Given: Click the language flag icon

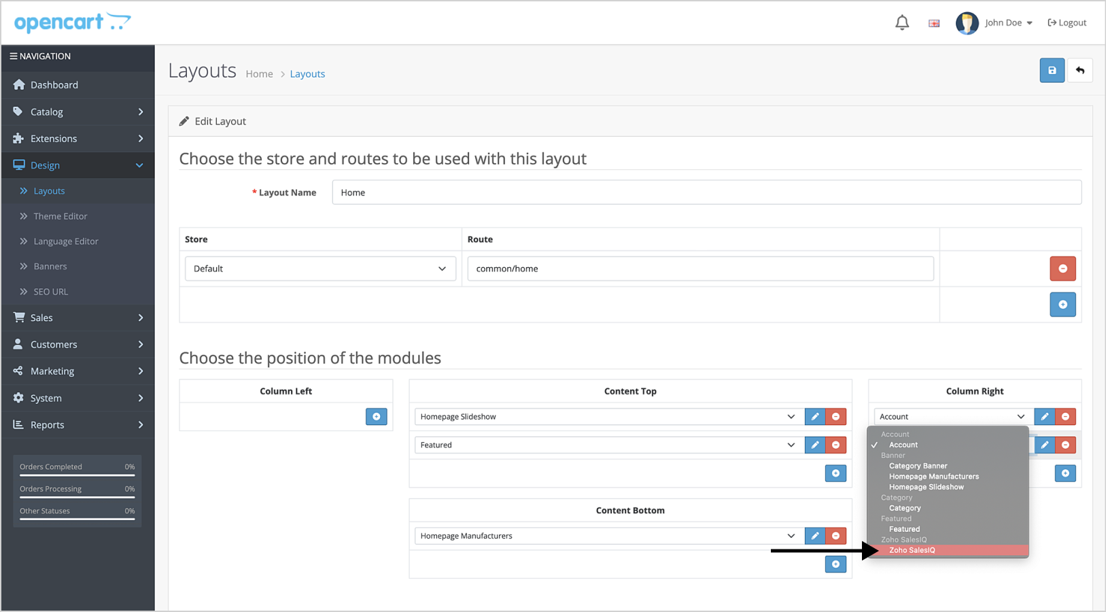Looking at the screenshot, I should (934, 23).
